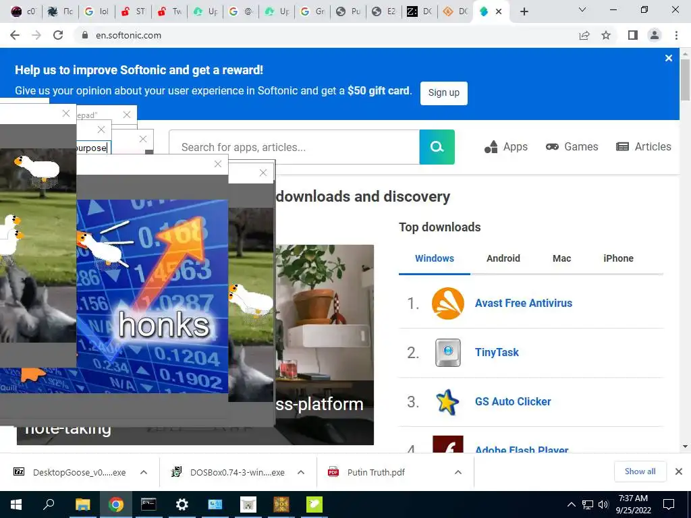Click the scrollbar down arrow

click(686, 447)
